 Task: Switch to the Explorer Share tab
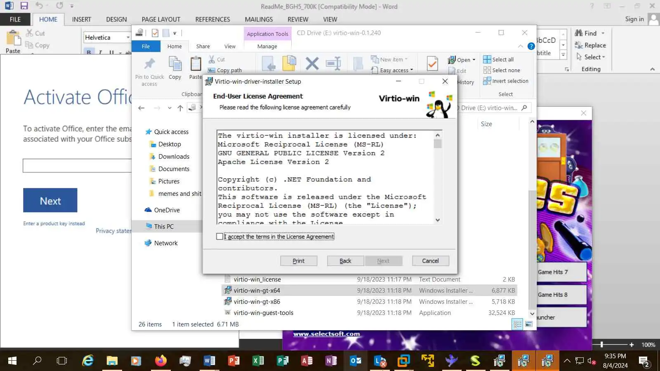click(x=203, y=46)
